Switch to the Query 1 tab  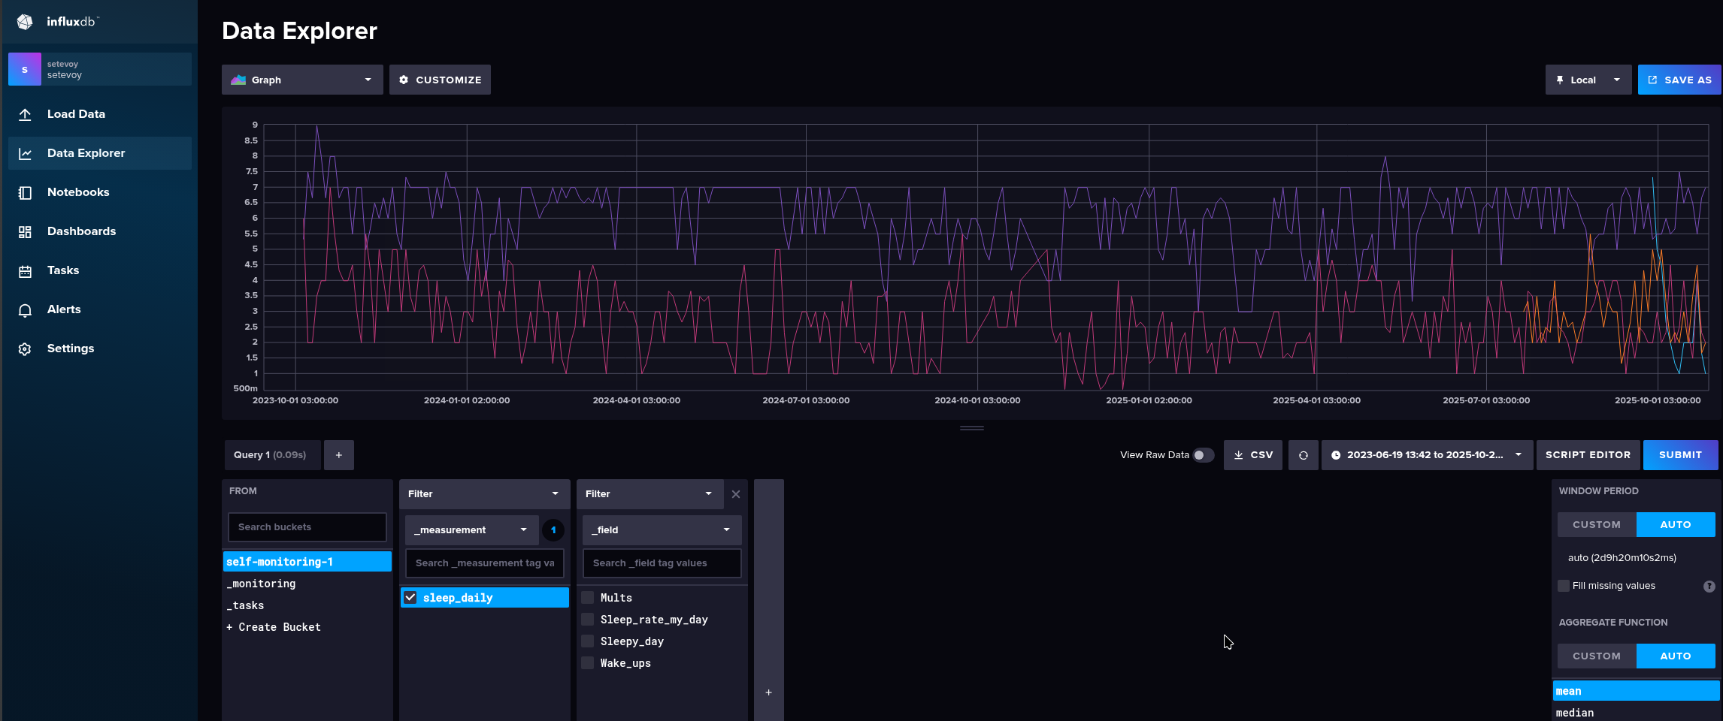pyautogui.click(x=271, y=454)
